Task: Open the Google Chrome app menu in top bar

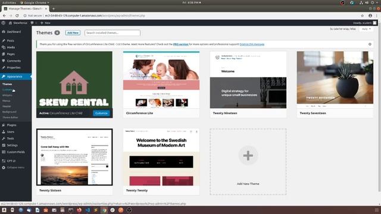Action: click(35, 2)
